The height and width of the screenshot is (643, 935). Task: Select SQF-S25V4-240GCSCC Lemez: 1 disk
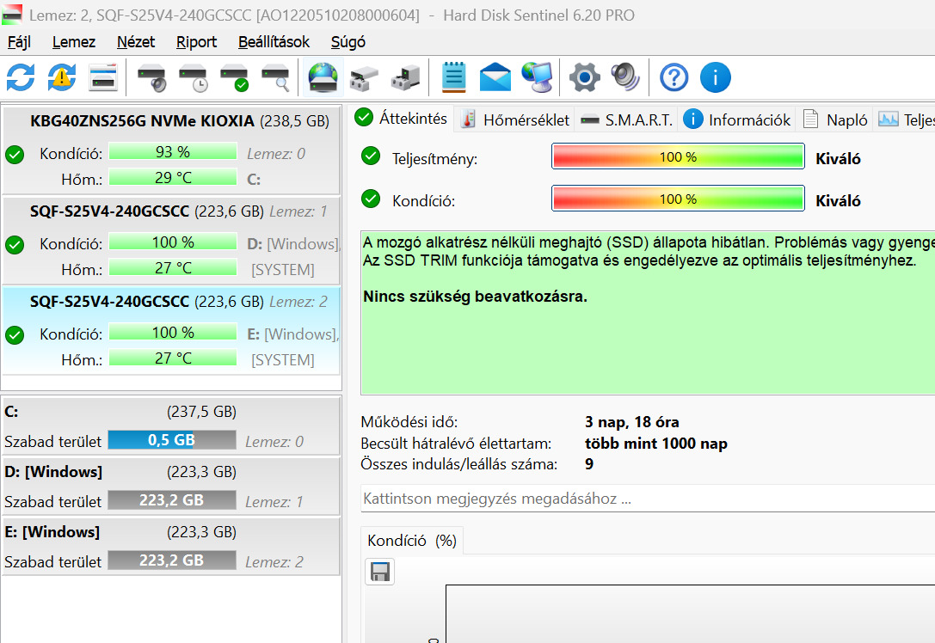172,240
